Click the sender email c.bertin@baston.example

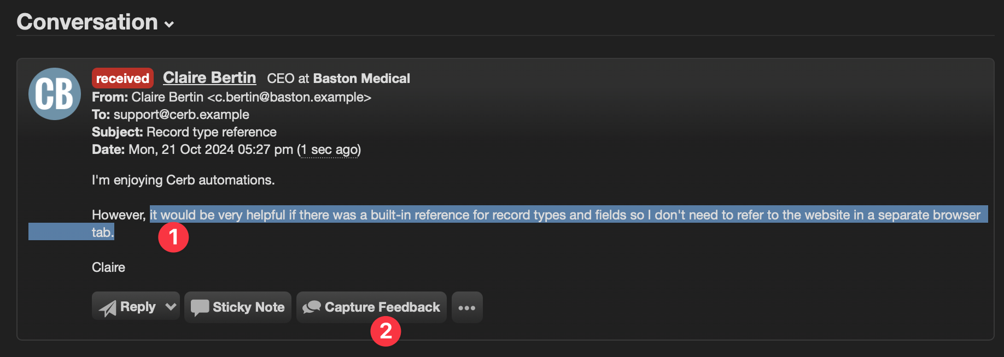click(289, 97)
